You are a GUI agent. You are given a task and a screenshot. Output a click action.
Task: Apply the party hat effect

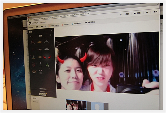tap(33, 57)
